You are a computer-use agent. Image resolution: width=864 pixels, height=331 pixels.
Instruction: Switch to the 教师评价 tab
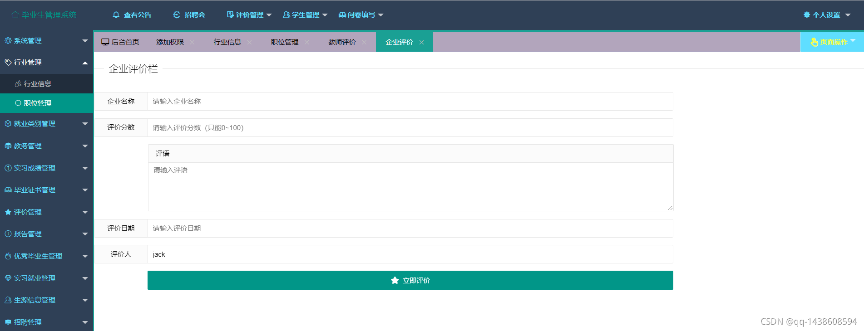(x=342, y=42)
